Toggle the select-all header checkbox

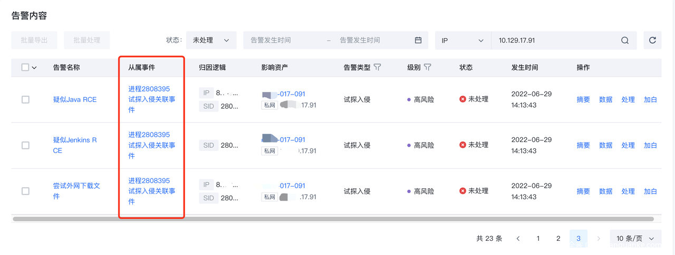coord(25,67)
